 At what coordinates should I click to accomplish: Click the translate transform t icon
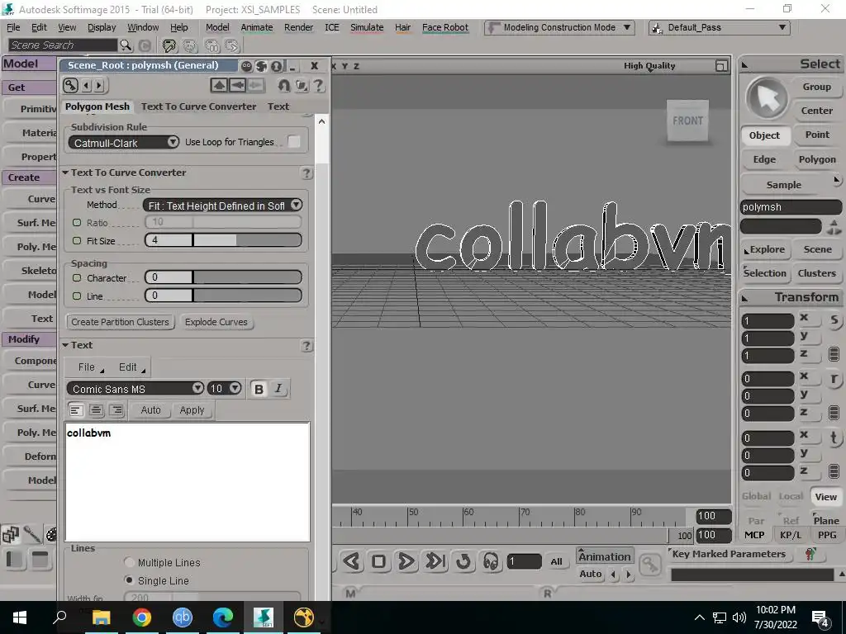tap(834, 438)
